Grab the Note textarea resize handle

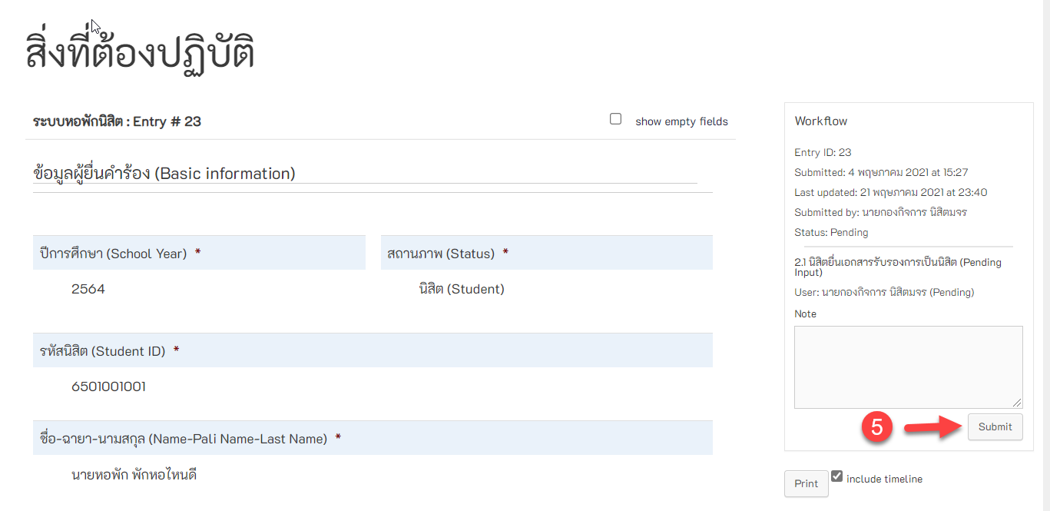[x=1017, y=403]
